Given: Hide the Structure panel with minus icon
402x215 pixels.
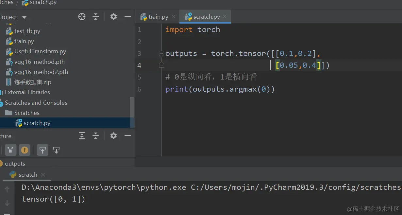Looking at the screenshot, I should (x=127, y=136).
